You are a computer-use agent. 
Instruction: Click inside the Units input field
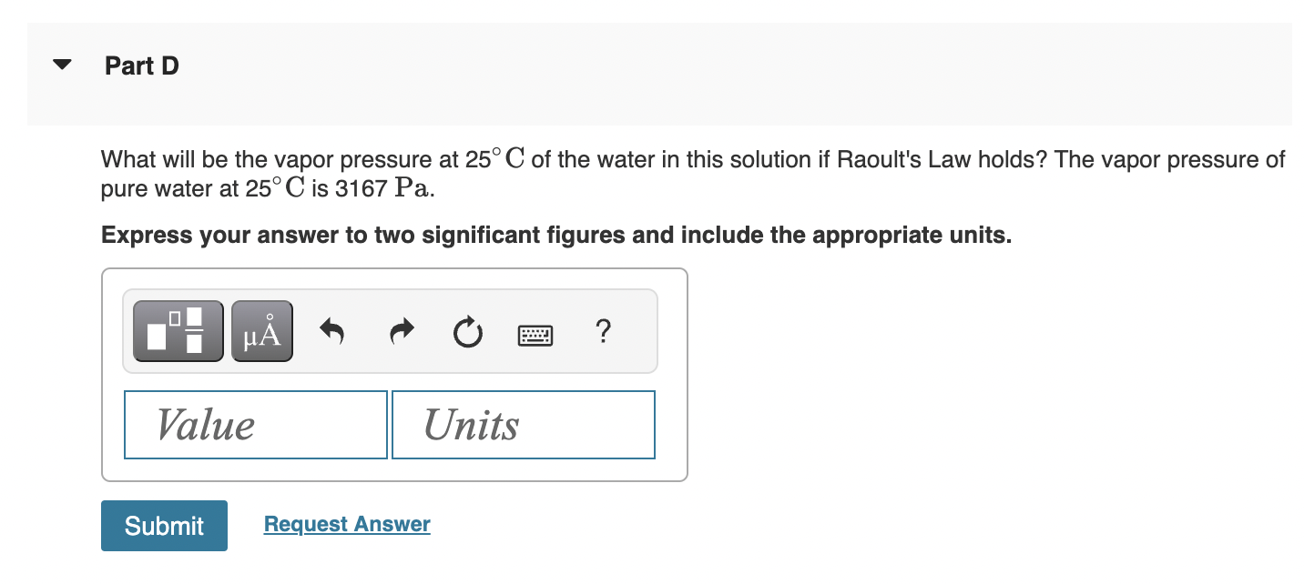pos(523,424)
